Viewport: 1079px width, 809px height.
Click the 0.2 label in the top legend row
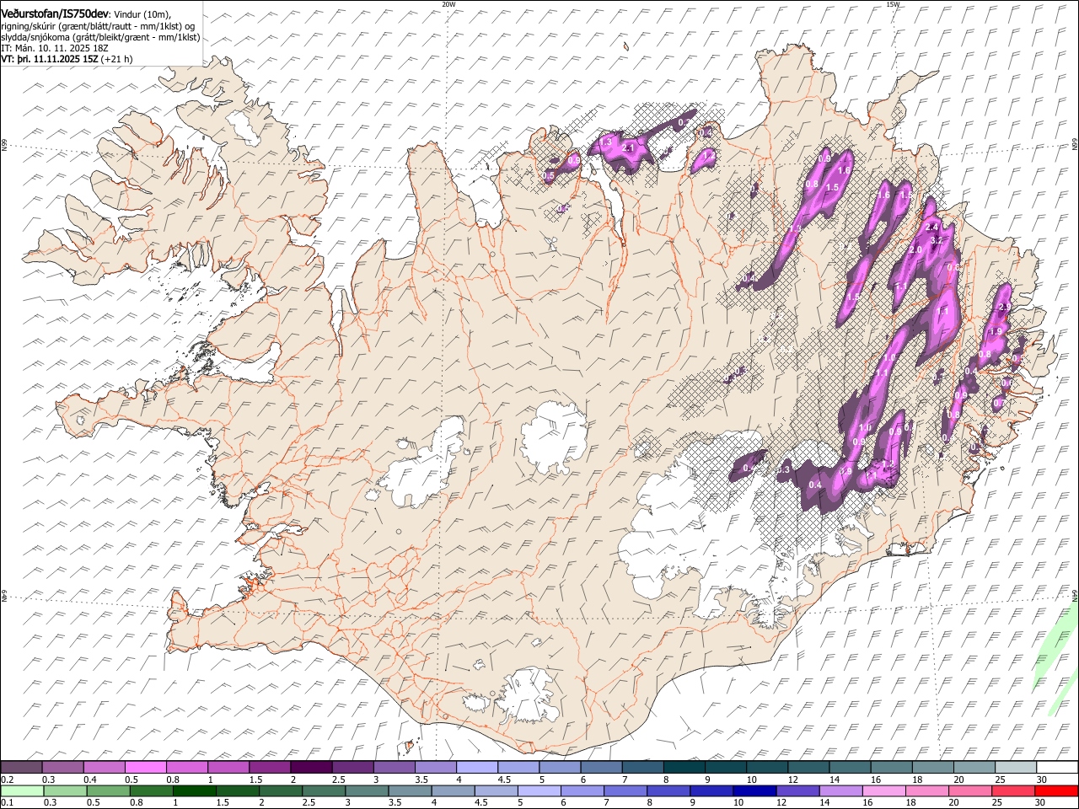(8, 780)
